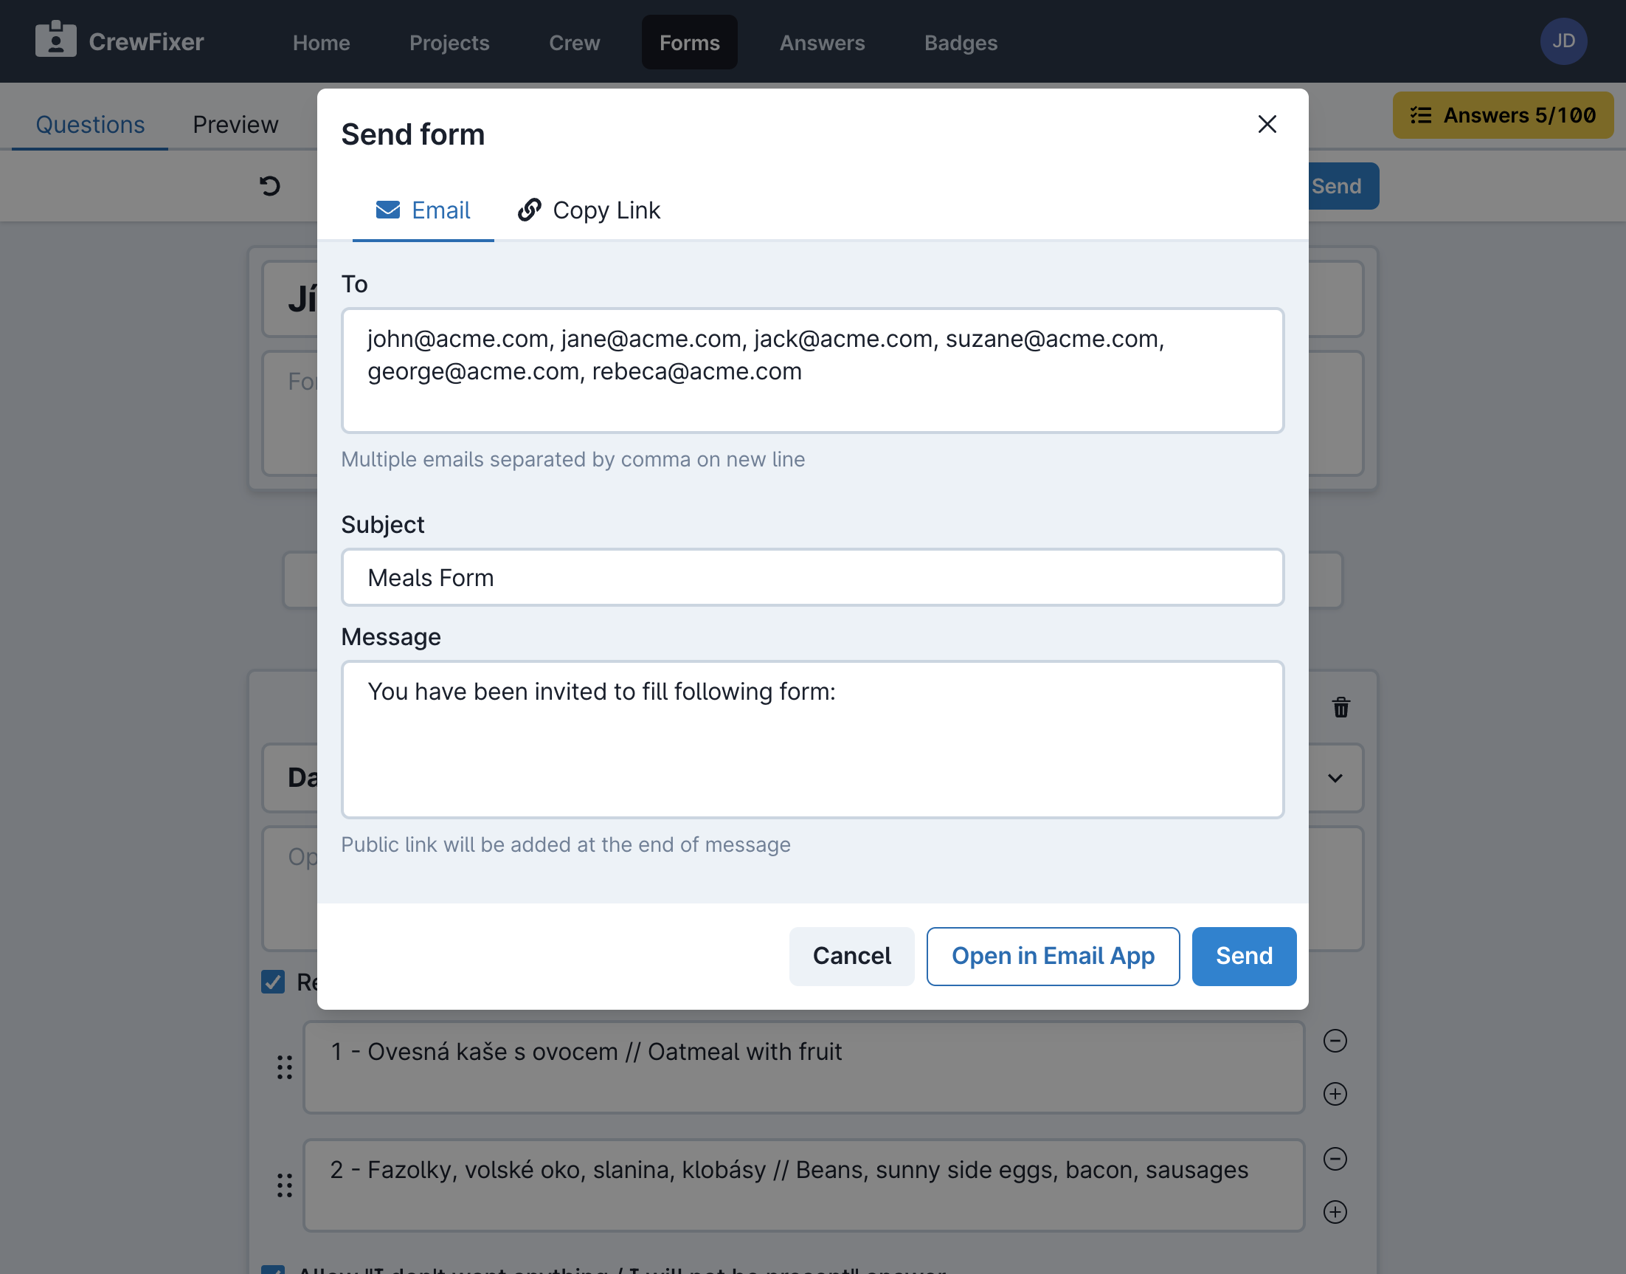Toggle the Required checkbox

point(273,982)
